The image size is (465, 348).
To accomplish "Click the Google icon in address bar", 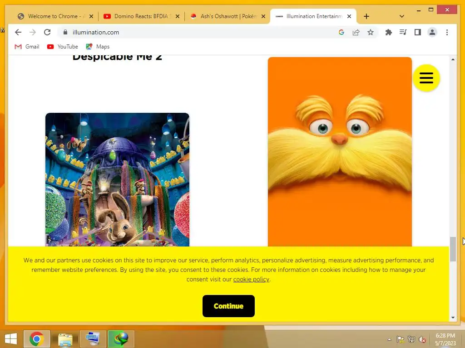I will click(x=341, y=32).
